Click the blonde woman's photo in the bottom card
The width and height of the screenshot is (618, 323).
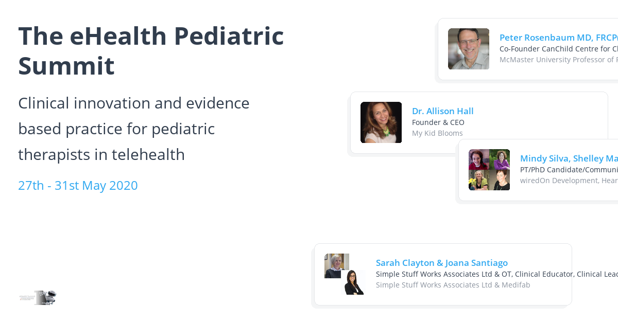[337, 266]
